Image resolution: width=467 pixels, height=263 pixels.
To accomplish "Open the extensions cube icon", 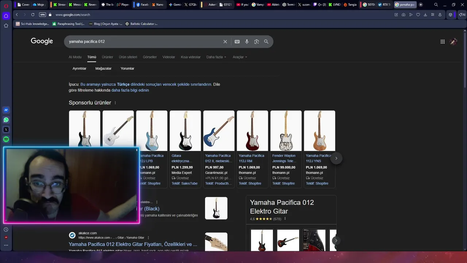I will [451, 15].
